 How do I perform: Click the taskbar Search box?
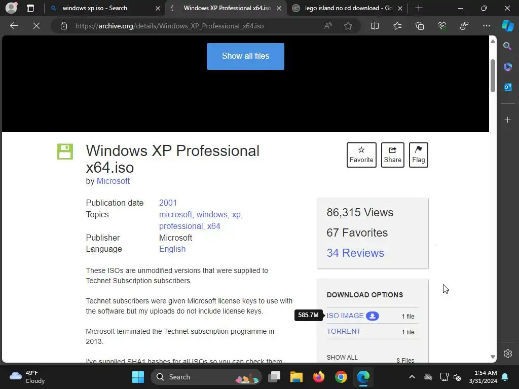207,377
